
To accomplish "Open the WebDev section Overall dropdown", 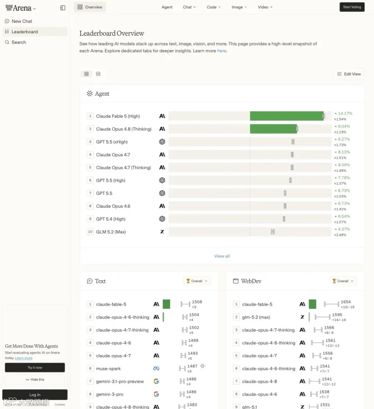I will 343,281.
